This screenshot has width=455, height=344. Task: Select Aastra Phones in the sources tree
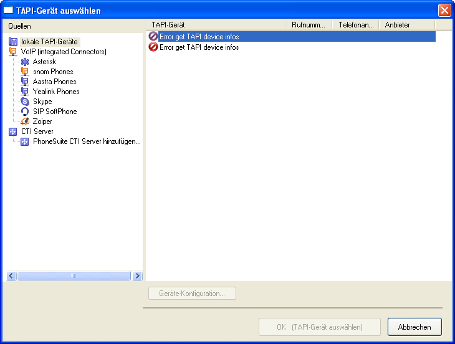tap(54, 82)
